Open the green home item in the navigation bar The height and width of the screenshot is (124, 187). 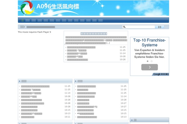pos(22,20)
